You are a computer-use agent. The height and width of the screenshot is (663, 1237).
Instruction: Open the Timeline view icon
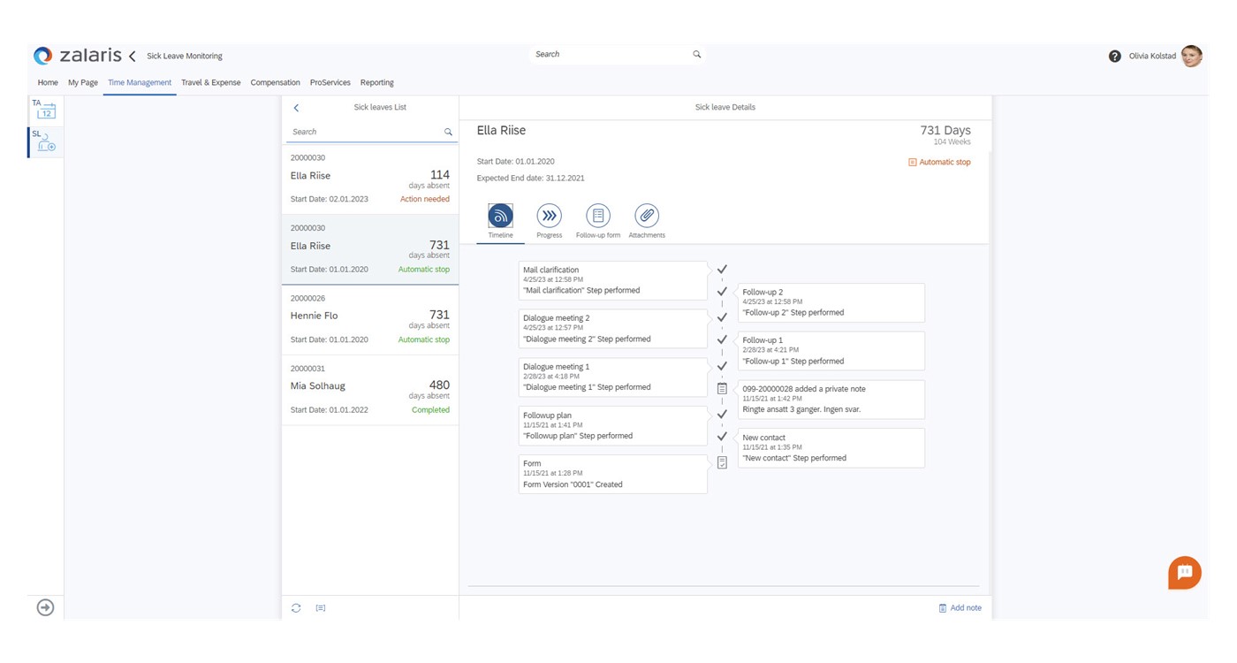point(500,216)
